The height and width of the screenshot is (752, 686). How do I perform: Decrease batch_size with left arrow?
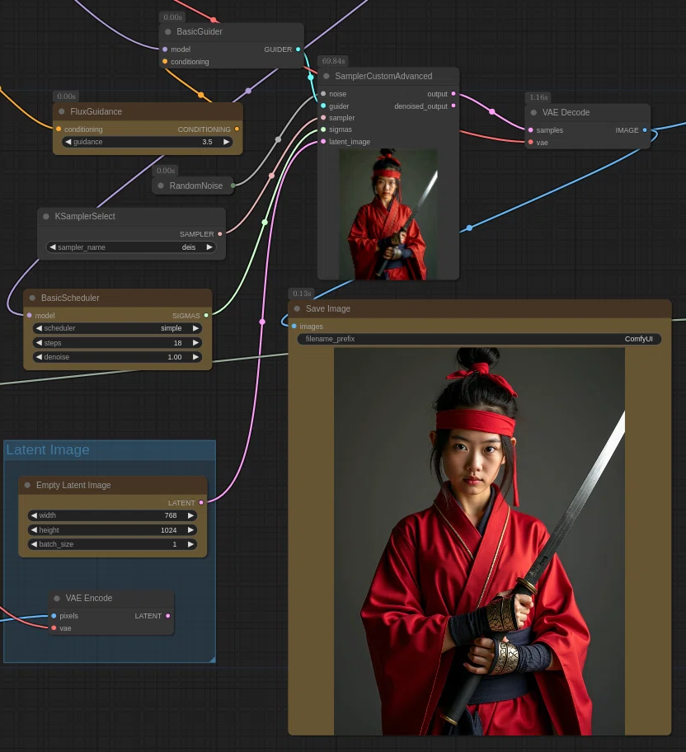34,544
